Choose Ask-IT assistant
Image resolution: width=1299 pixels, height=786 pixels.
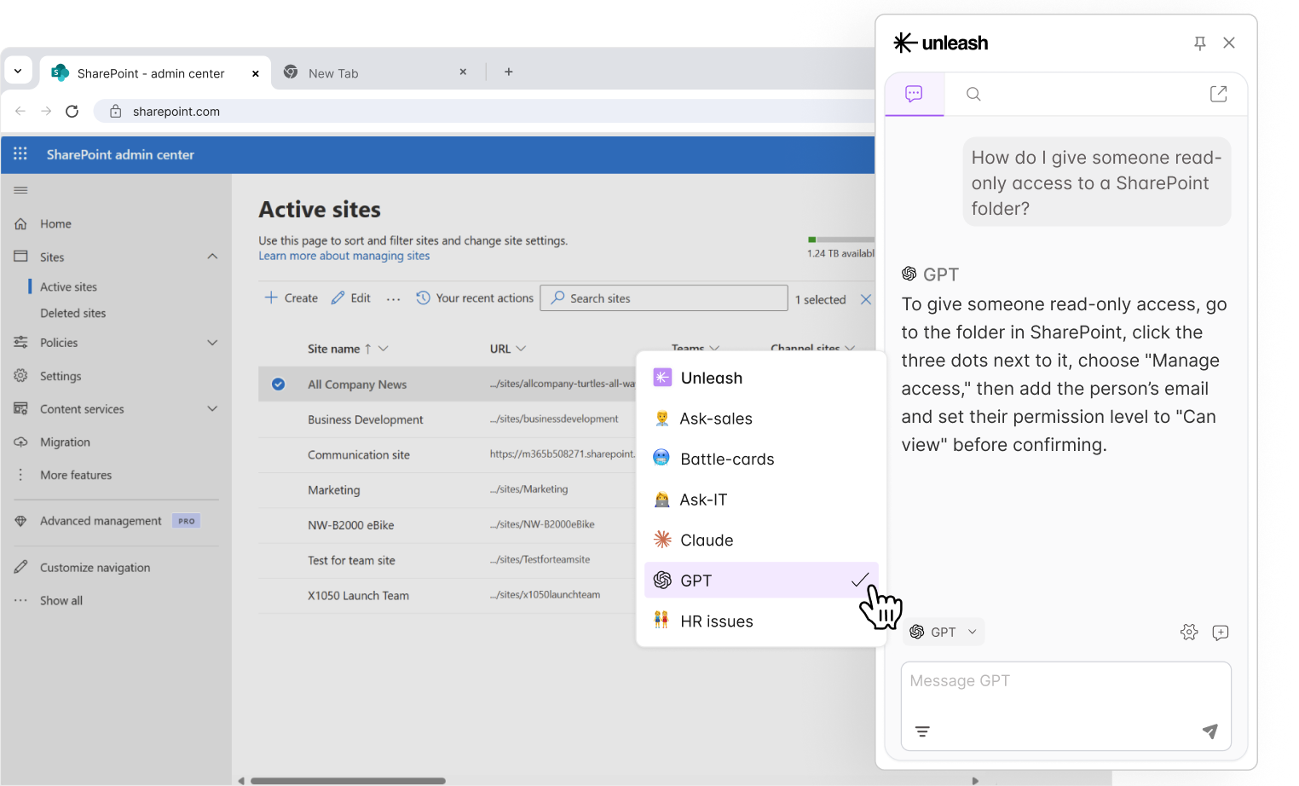pyautogui.click(x=761, y=500)
